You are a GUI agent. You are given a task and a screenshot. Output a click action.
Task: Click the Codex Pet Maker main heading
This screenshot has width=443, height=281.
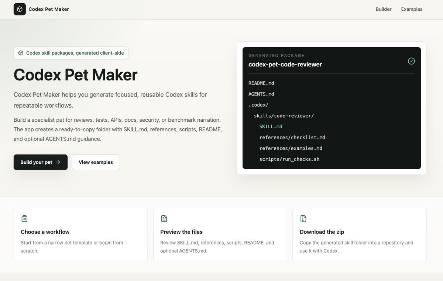pos(76,74)
